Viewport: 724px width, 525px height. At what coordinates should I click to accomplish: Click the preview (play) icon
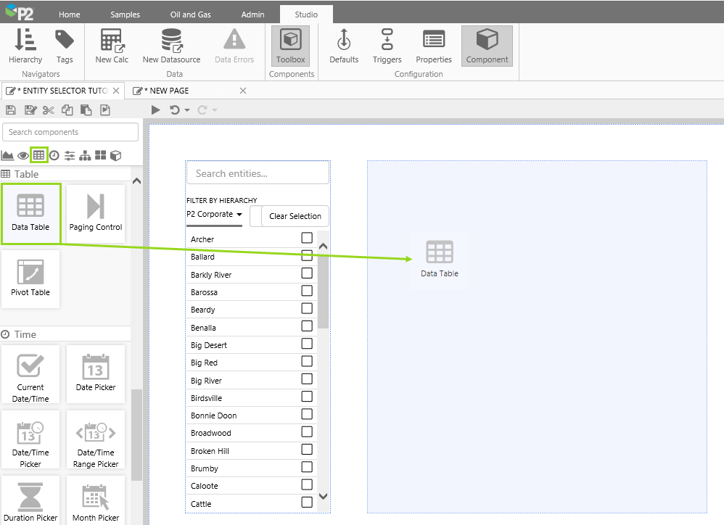(155, 110)
